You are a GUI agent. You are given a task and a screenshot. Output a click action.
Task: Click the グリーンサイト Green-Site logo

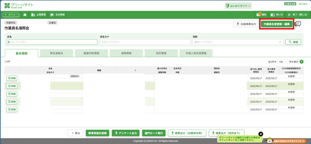pyautogui.click(x=19, y=5)
